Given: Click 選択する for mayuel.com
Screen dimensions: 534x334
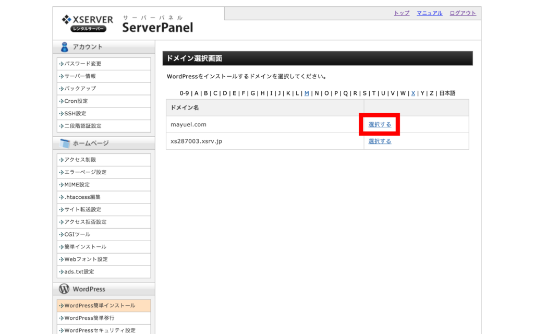Looking at the screenshot, I should coord(380,125).
